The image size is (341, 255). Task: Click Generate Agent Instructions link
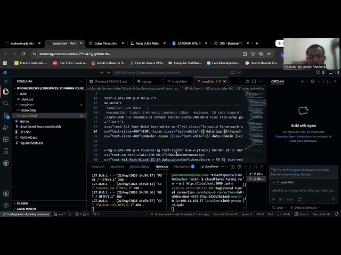pyautogui.click(x=294, y=137)
